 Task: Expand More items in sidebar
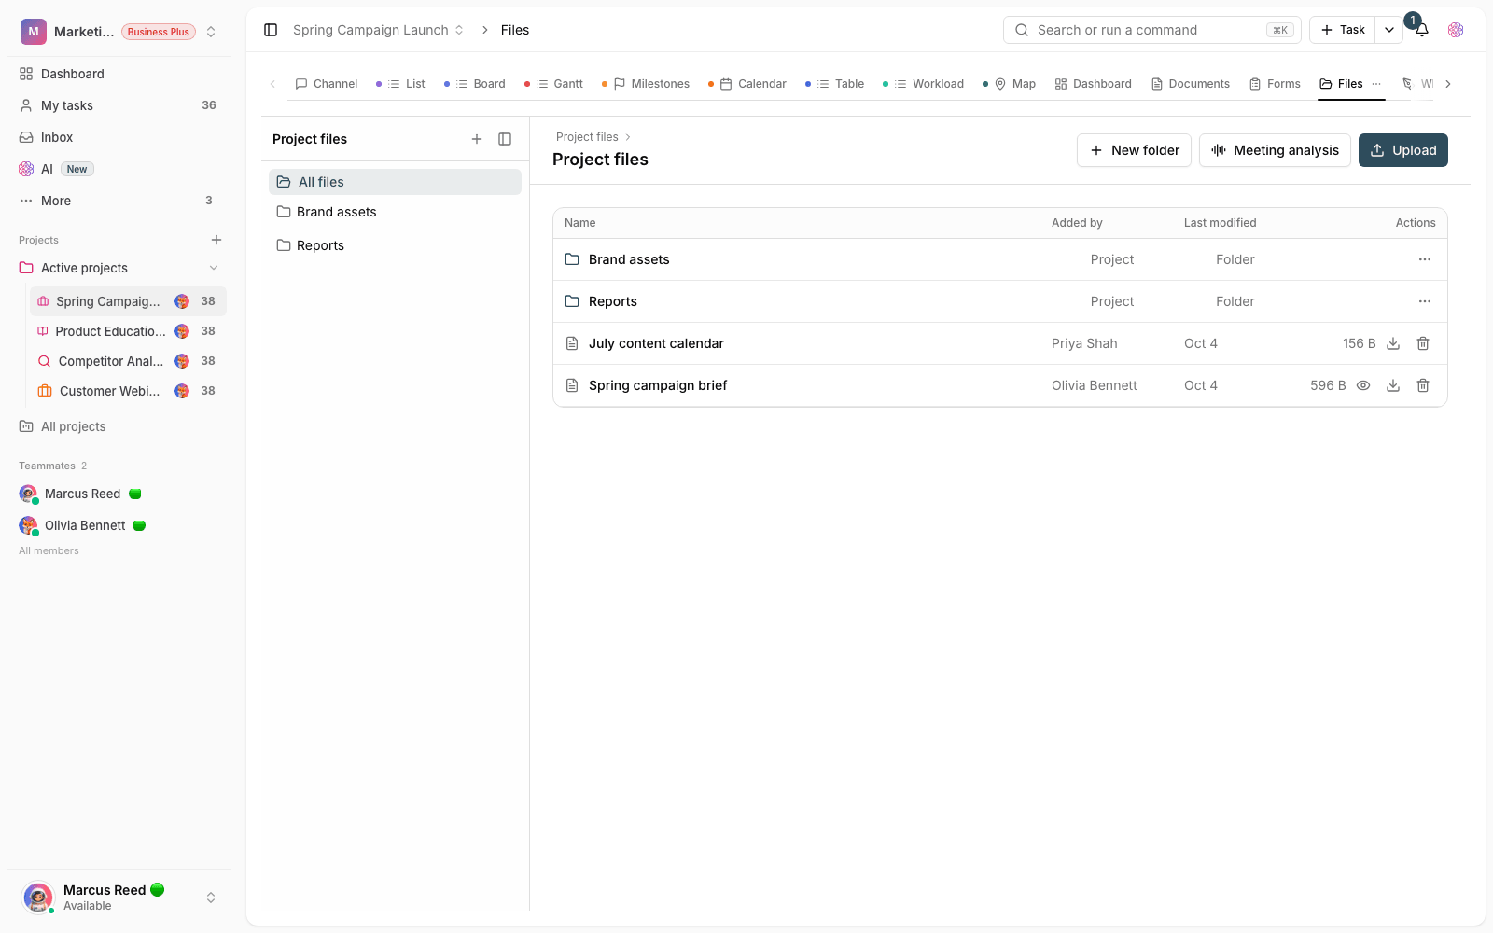(119, 201)
